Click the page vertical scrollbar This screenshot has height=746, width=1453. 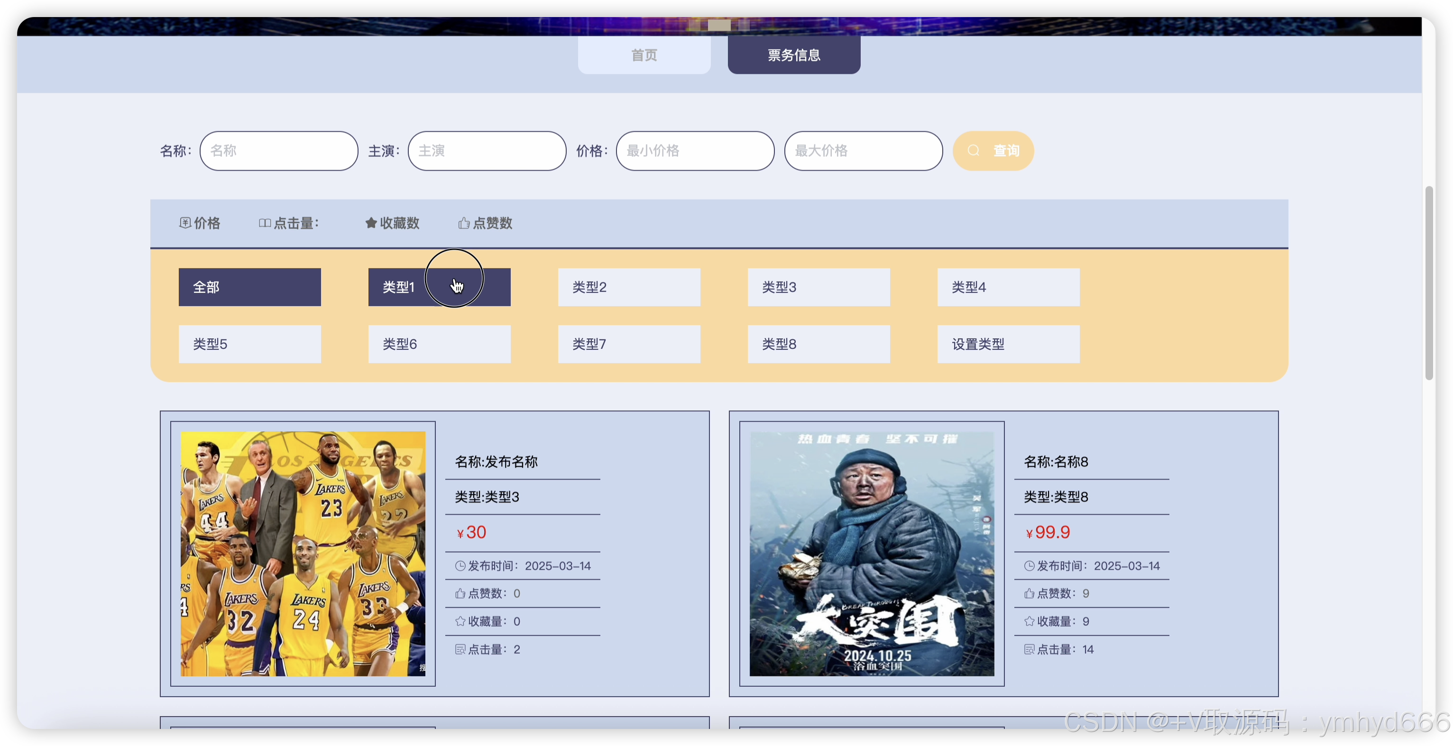click(1429, 282)
